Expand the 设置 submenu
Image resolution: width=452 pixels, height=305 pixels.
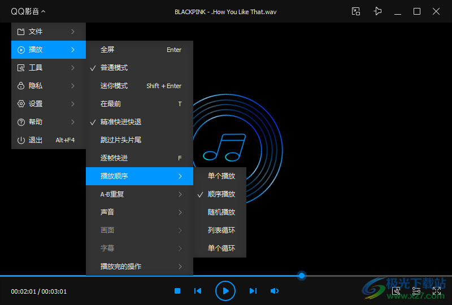[x=49, y=104]
